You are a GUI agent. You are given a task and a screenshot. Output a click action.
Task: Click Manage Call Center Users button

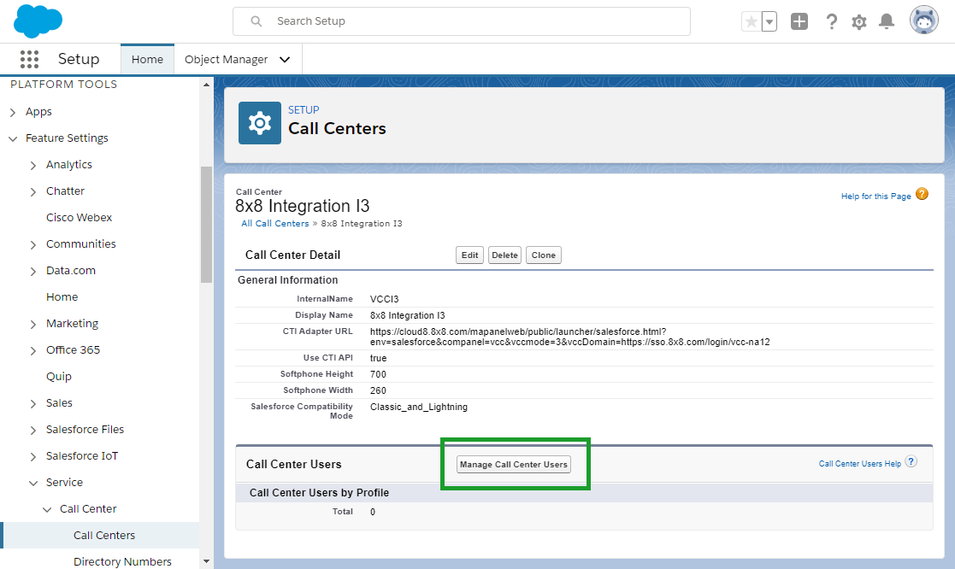[x=514, y=464]
